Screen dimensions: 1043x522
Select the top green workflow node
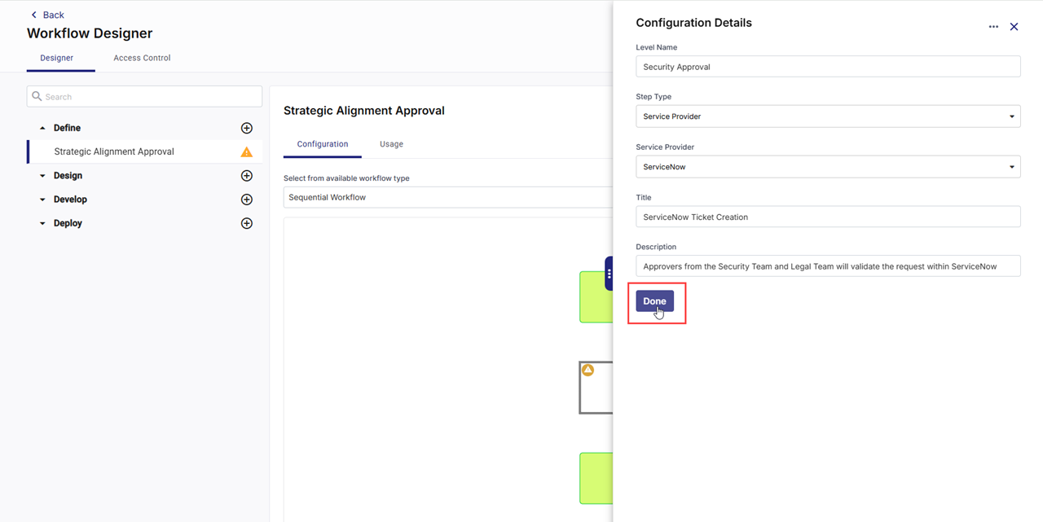596,297
